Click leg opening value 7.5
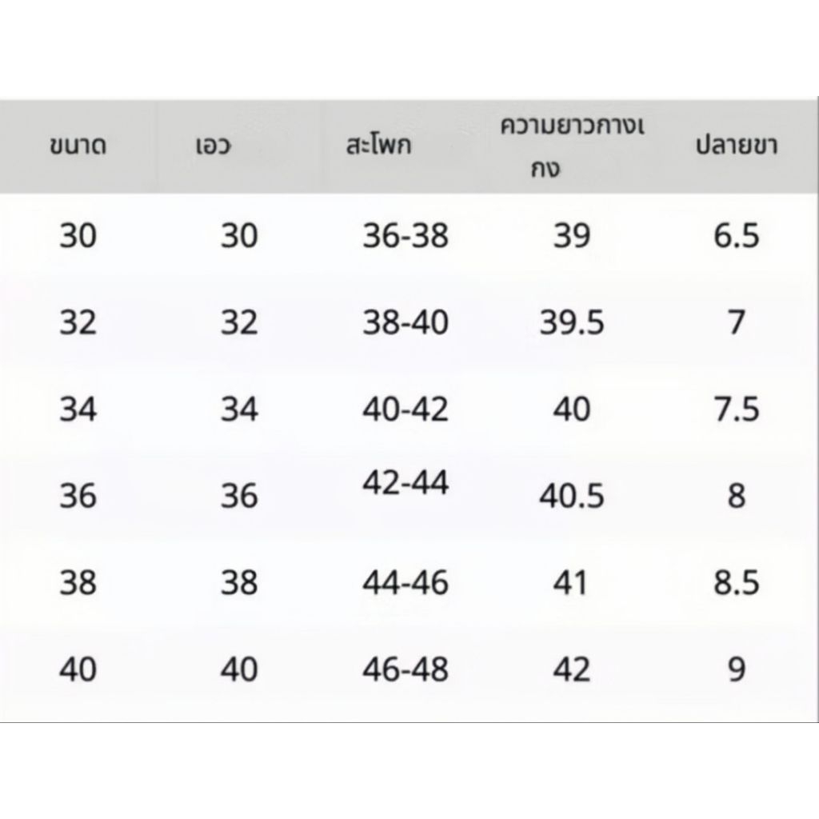Screen dimensions: 819x819 737,409
